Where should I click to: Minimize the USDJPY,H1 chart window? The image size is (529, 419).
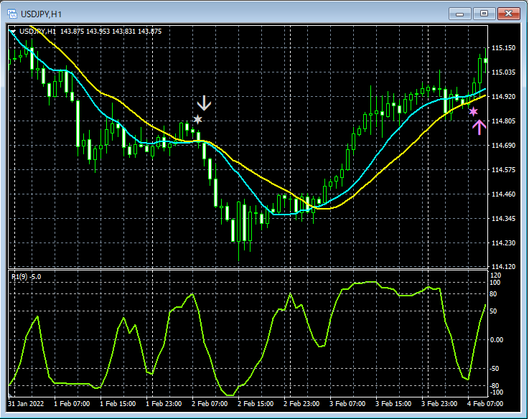459,14
